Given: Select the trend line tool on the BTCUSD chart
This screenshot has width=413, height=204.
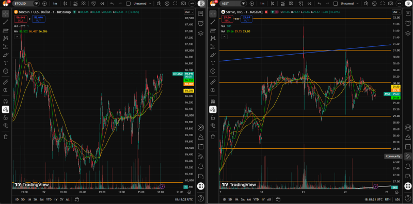Looking at the screenshot, I should pos(6,22).
